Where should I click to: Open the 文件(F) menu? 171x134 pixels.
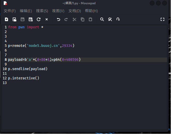tap(10, 11)
